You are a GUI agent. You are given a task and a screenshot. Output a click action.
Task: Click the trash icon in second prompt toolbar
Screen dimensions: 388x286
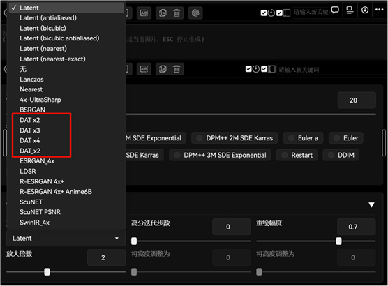coord(177,69)
